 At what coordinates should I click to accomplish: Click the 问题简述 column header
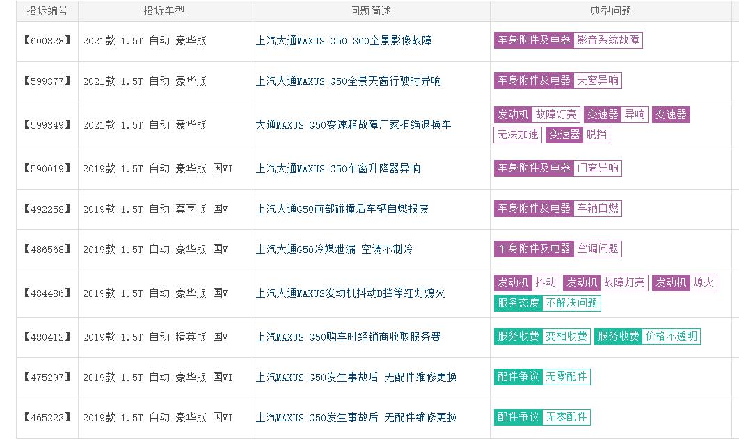tap(370, 11)
